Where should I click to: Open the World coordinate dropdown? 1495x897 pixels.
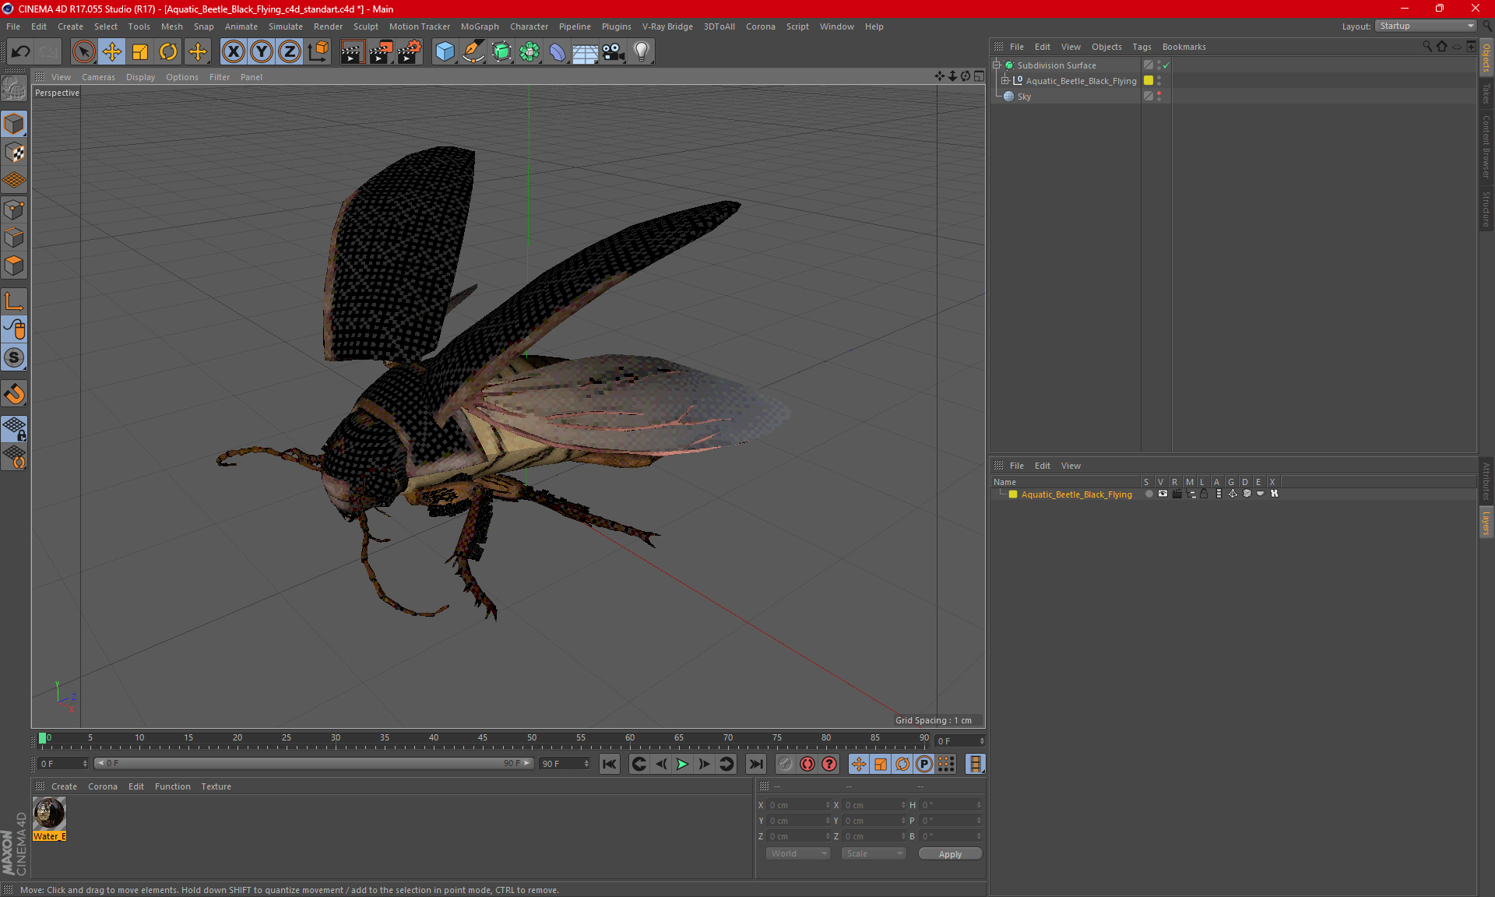point(798,853)
